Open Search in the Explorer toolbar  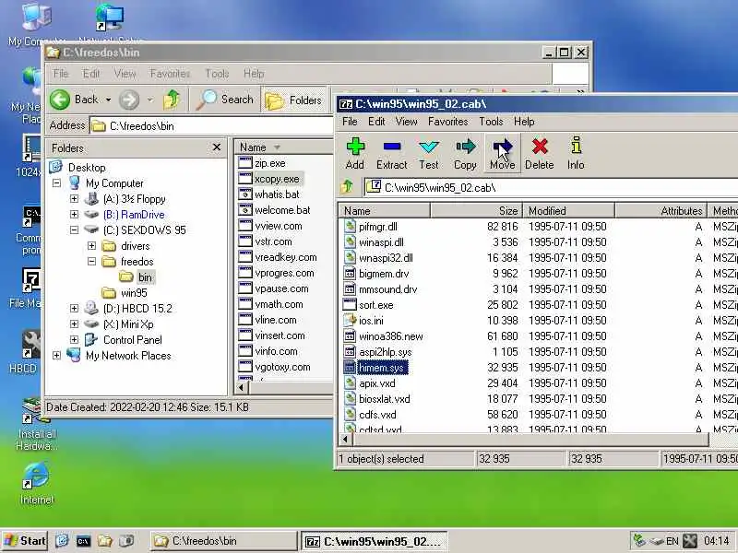pos(226,100)
